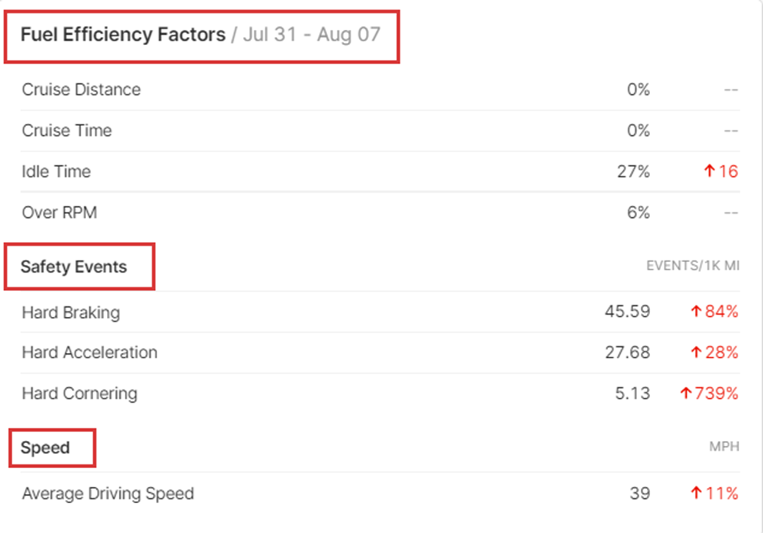Open the Cruise Distance row label
This screenshot has height=533, width=763.
[x=81, y=90]
